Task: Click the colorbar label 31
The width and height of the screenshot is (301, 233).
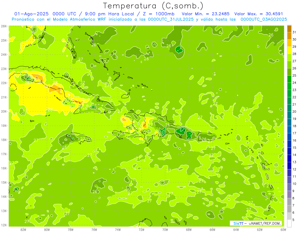Action: [x=294, y=32]
